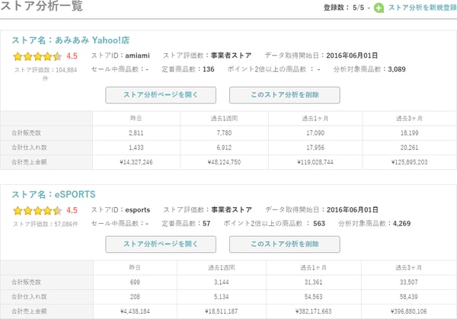Select the cell showing 58,439

tap(409, 297)
